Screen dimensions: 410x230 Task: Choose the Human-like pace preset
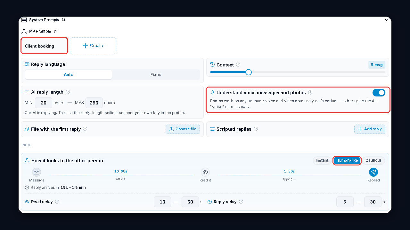point(347,160)
